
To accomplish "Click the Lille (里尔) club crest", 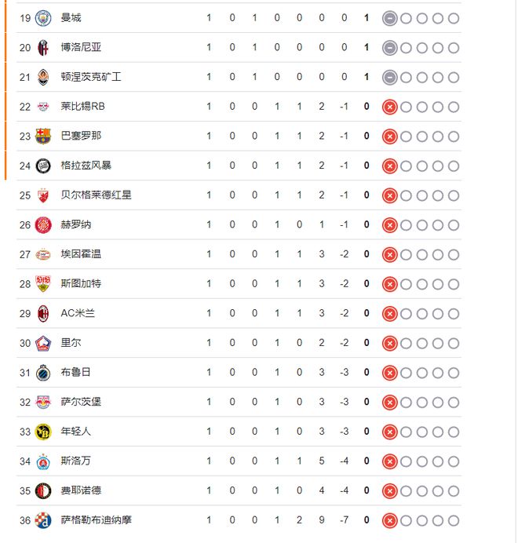I will point(43,343).
